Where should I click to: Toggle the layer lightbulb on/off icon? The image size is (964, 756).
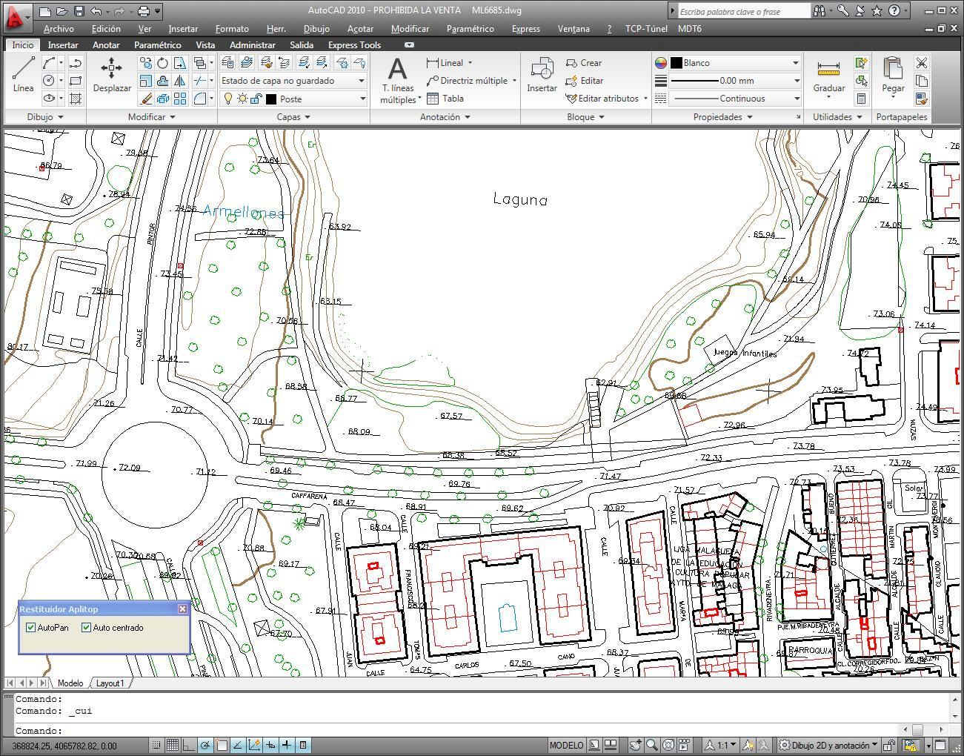pos(228,99)
